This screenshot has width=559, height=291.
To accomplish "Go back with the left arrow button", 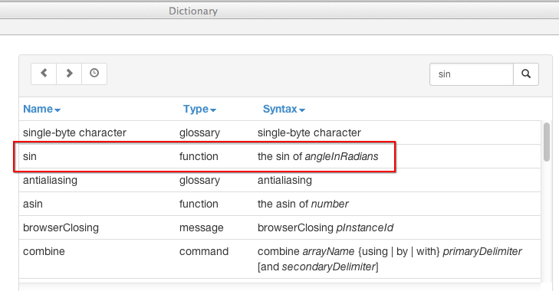I will click(x=44, y=74).
